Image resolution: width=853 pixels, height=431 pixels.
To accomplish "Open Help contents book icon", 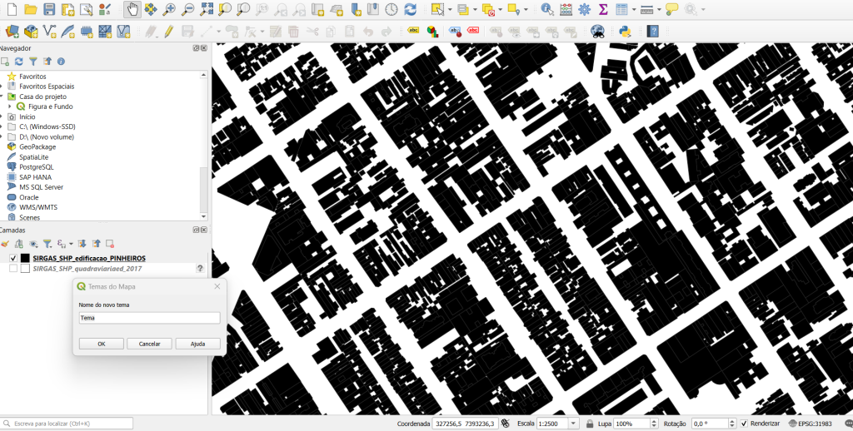I will pyautogui.click(x=653, y=31).
